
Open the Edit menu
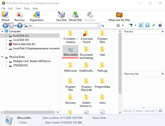[x=10, y=9]
